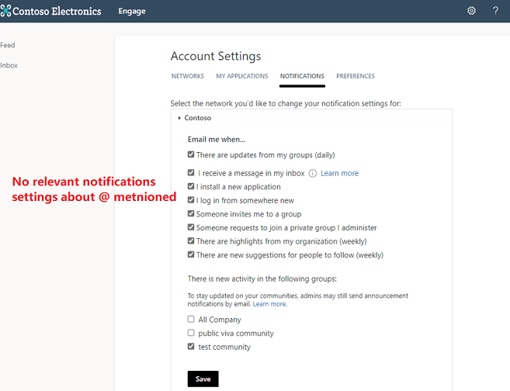Expand the Contoso network triangle
Screen dimensions: 510x391
click(179, 118)
